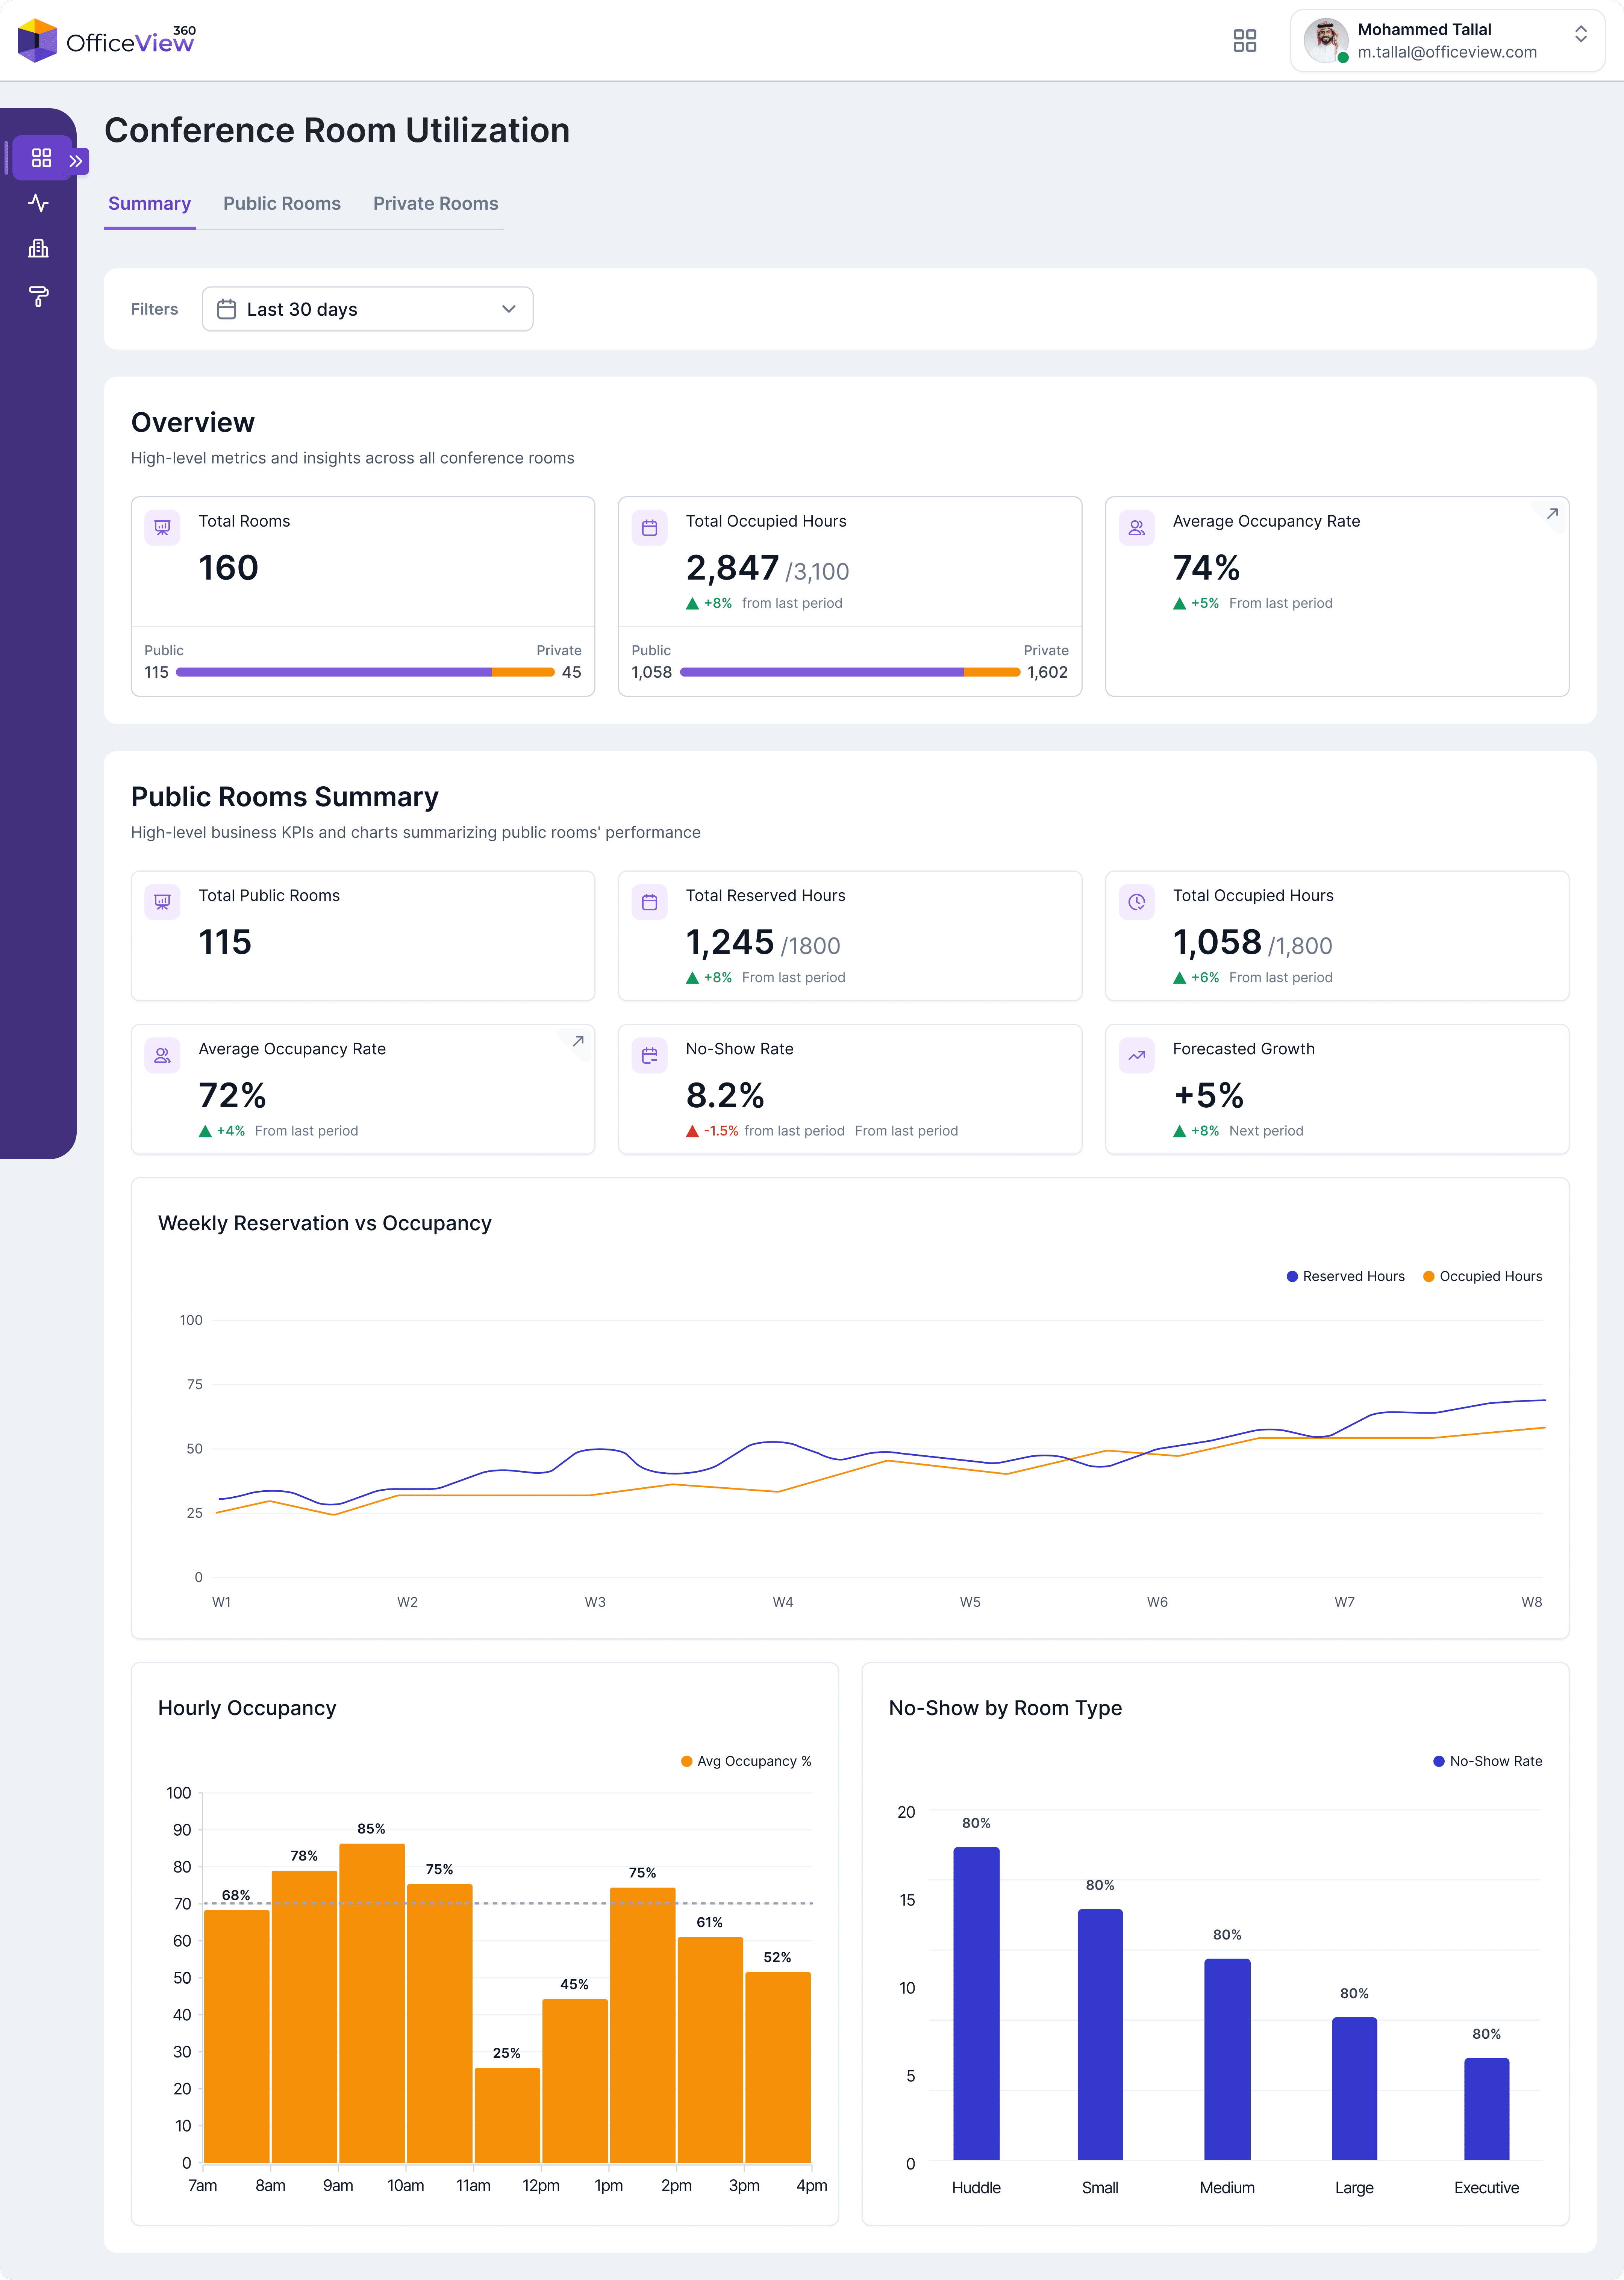
Task: Toggle No-Show Rate legend item
Action: (1487, 1761)
